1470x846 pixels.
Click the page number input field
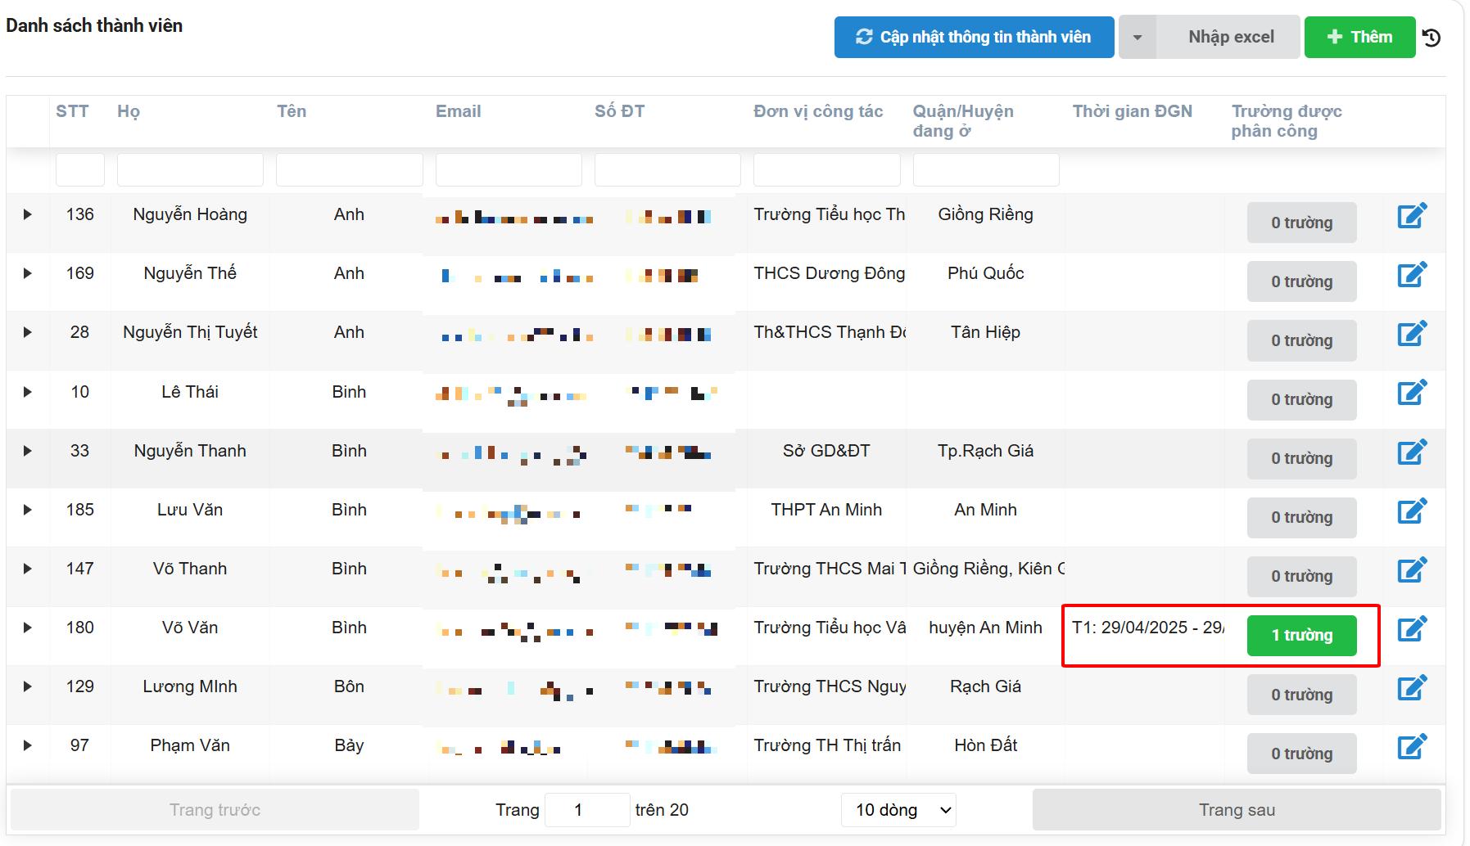pos(586,810)
